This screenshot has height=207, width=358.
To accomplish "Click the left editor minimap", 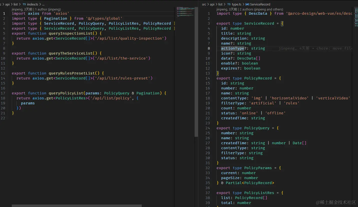I will [x=185, y=12].
